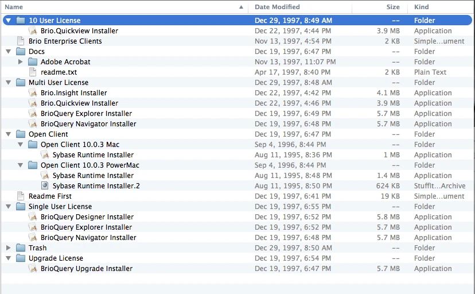
Task: Click the Plain Text kind entry
Action: (x=430, y=72)
